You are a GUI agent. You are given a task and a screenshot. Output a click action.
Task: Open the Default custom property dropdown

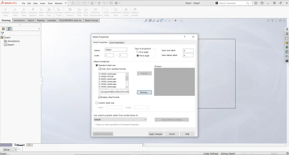tap(120, 119)
